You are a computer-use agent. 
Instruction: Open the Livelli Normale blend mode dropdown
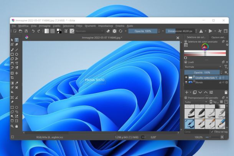[x=203, y=66]
